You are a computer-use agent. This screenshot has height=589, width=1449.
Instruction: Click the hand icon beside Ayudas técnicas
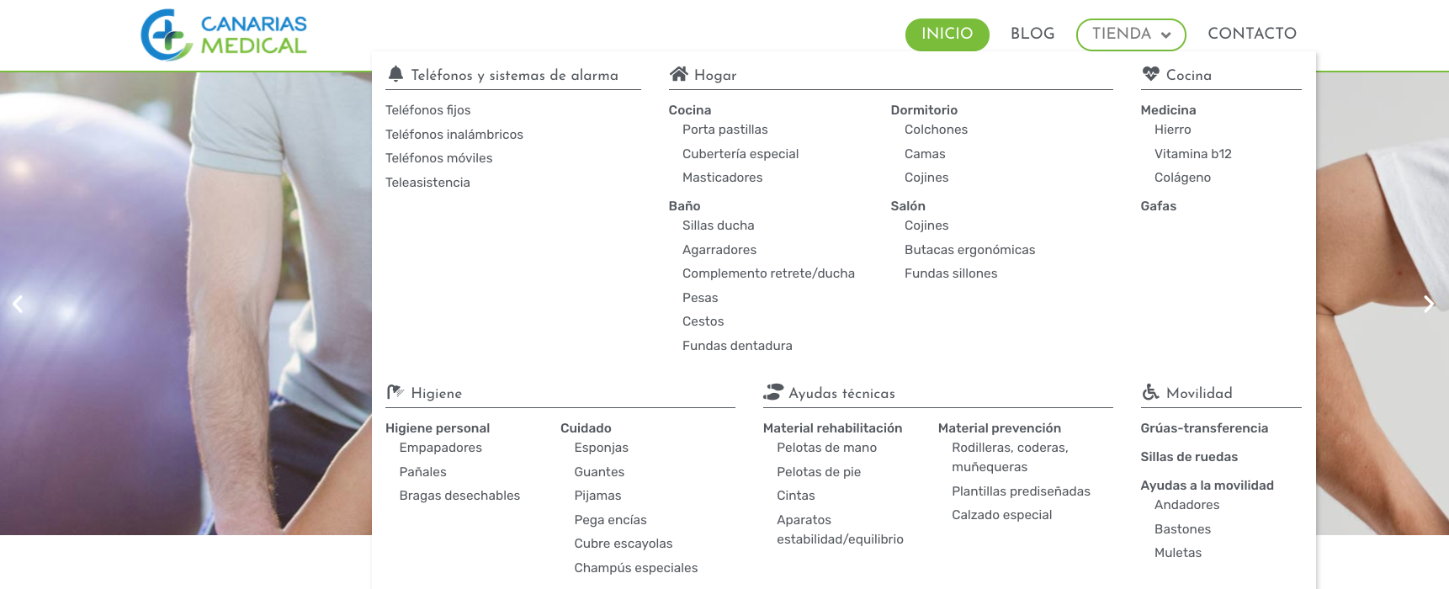point(772,392)
